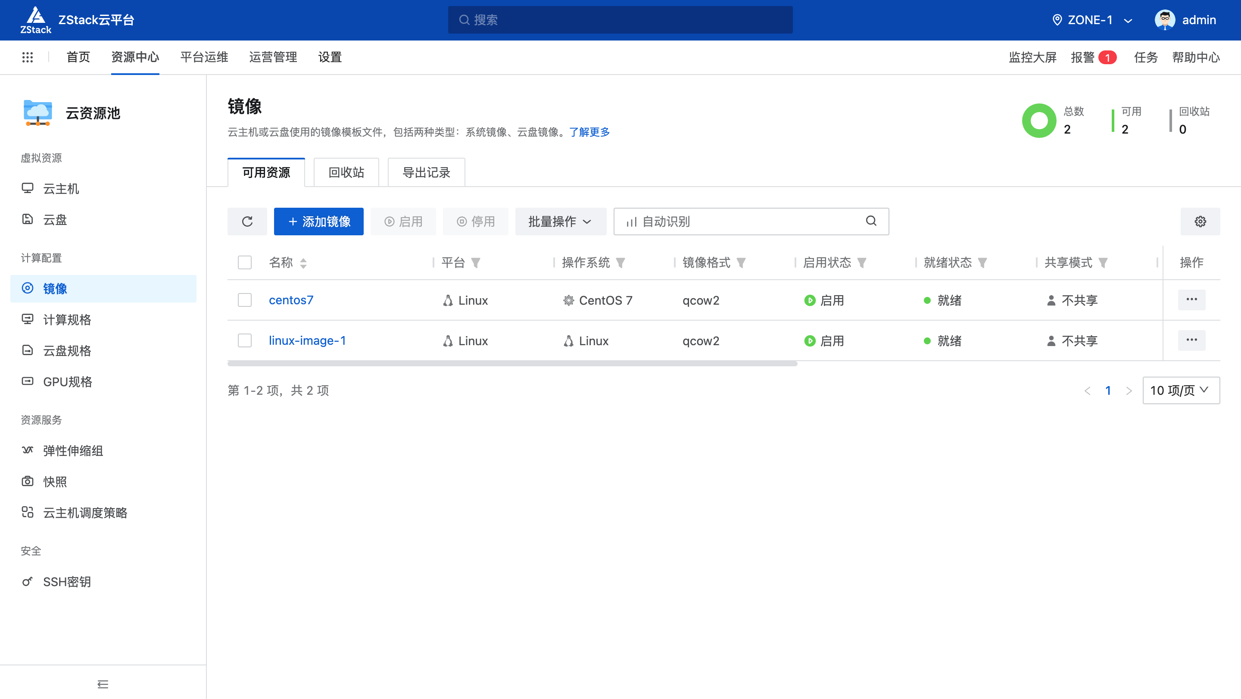
Task: Click the ZStack logo
Action: point(36,20)
